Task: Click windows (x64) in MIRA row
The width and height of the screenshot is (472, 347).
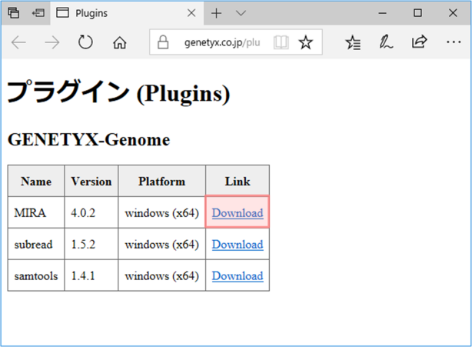Action: (x=162, y=213)
